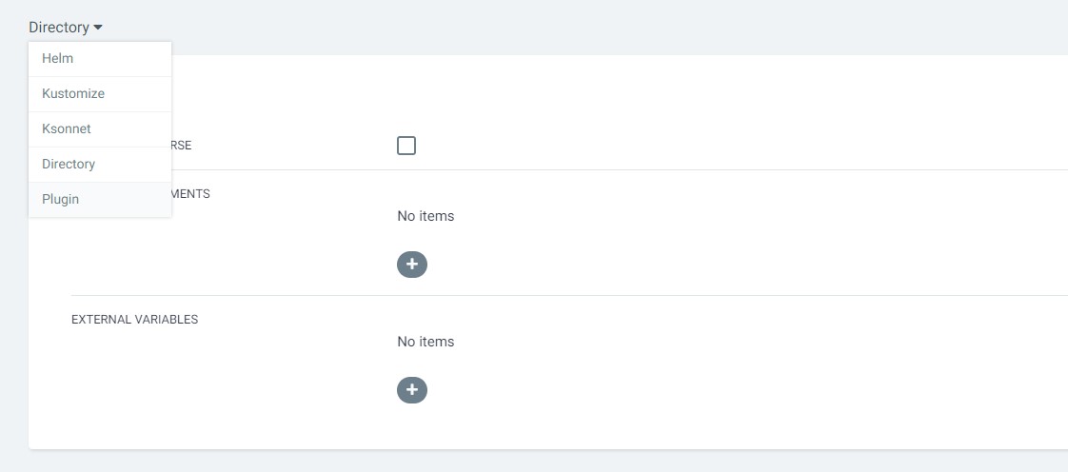Select Directory in the open dropdown list

click(69, 165)
